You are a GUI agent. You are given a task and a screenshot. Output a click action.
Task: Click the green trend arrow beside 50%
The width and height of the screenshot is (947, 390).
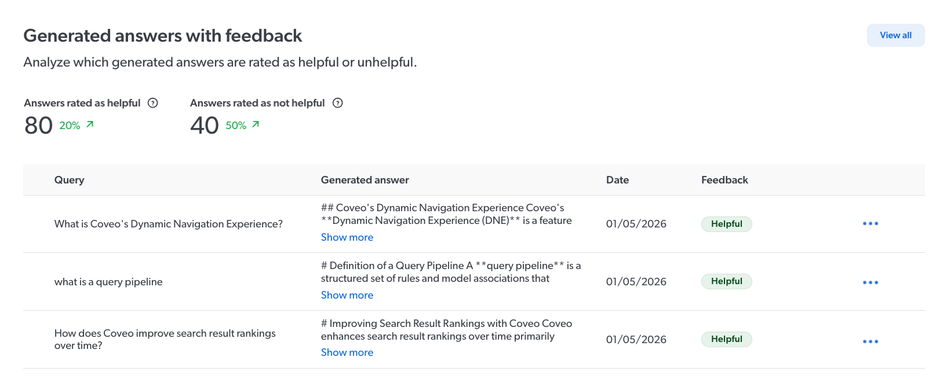pos(256,124)
